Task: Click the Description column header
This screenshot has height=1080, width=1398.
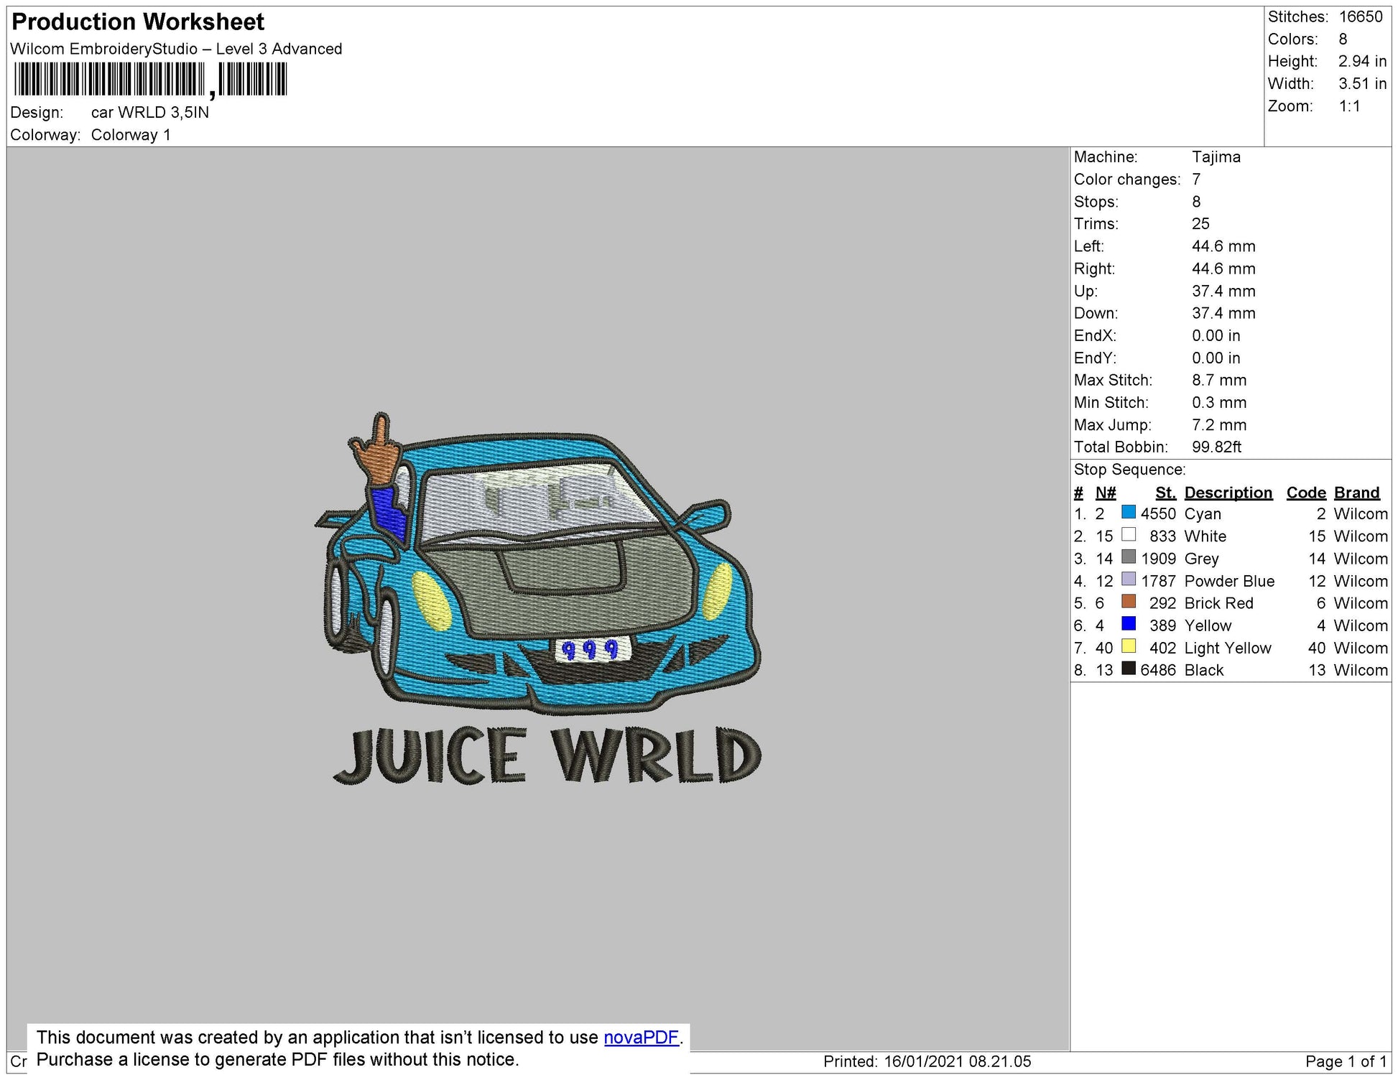Action: pyautogui.click(x=1229, y=493)
